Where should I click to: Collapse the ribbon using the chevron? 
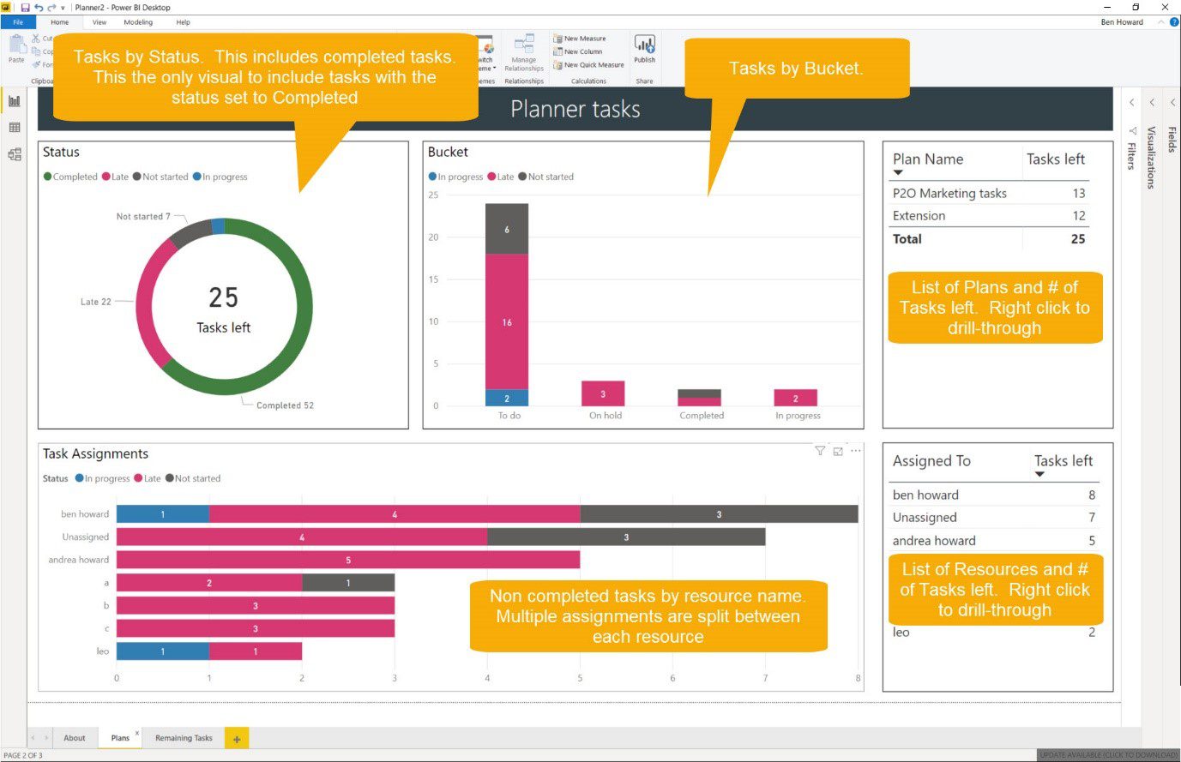coord(1161,22)
